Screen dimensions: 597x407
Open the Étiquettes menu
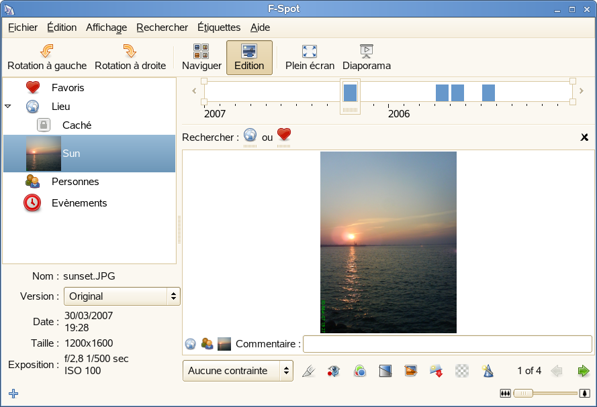[219, 27]
